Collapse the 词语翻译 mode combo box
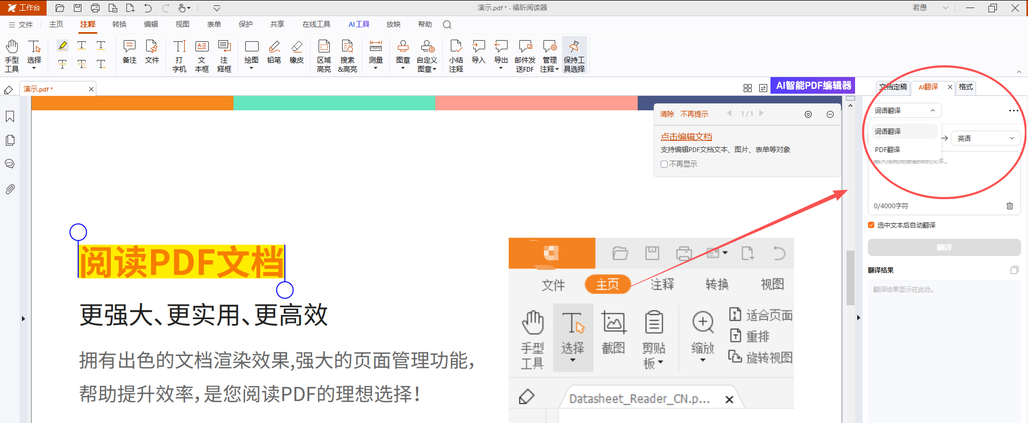The height and width of the screenshot is (423, 1028). (905, 110)
